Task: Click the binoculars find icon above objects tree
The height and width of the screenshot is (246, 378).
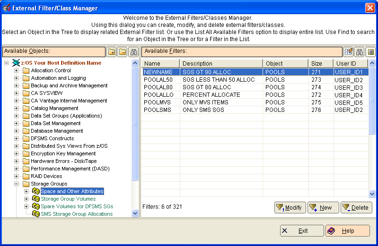Action: (x=134, y=52)
